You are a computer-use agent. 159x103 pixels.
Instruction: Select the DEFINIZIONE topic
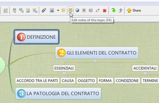[x=37, y=37]
